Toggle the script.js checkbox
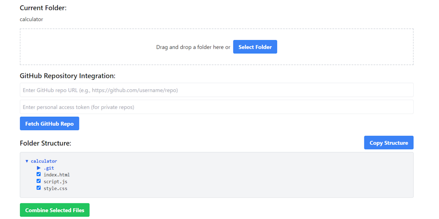The height and width of the screenshot is (219, 439). point(39,181)
